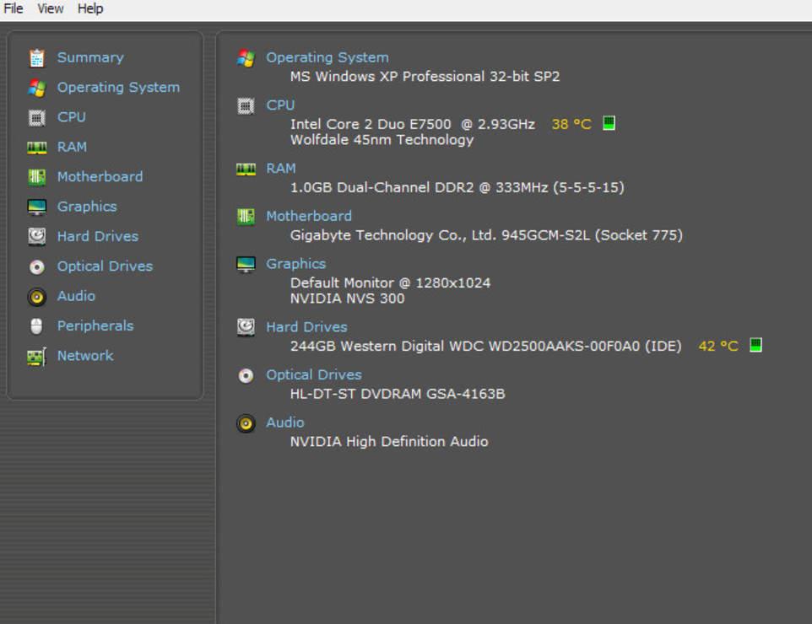Click the Optical Drives disc icon in sidebar
This screenshot has height=624, width=812.
click(x=36, y=266)
